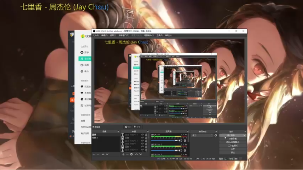Open the 停靠窗口(D) menu in OBS
Viewport: 303px width, 170px height.
point(124,36)
